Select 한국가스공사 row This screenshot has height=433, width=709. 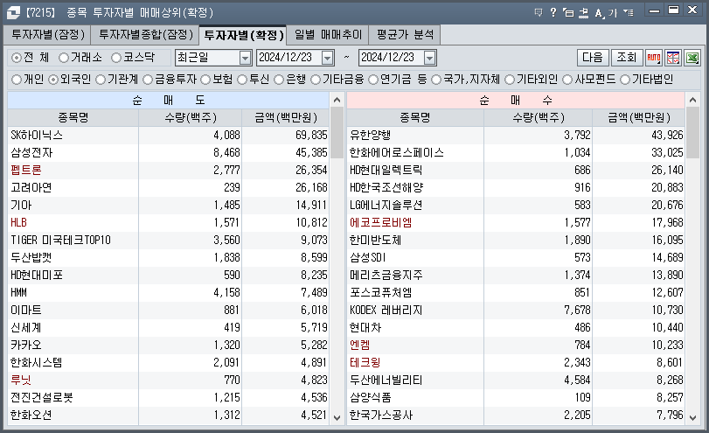coord(516,415)
